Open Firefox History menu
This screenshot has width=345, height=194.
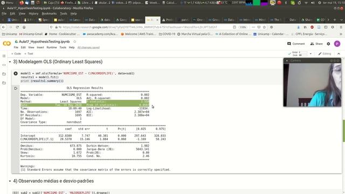pyautogui.click(x=33, y=13)
